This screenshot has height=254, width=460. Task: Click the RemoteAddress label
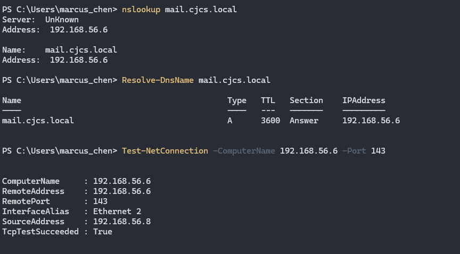coord(33,191)
